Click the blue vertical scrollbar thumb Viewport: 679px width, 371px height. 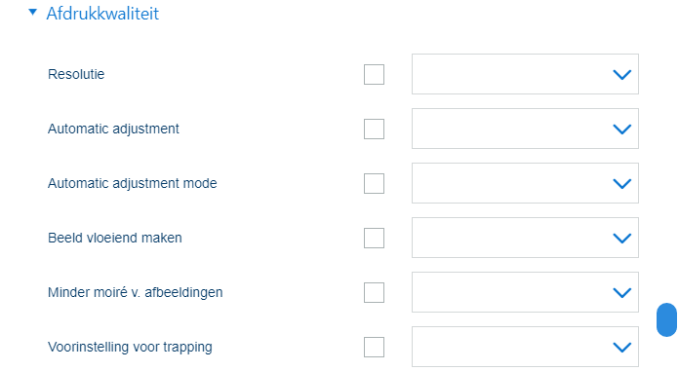click(667, 319)
